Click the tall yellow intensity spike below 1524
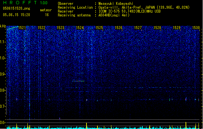203x129 pixels. click(x=86, y=125)
